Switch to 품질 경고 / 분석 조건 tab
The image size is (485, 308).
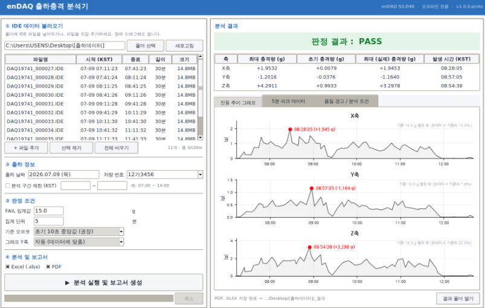[347, 101]
